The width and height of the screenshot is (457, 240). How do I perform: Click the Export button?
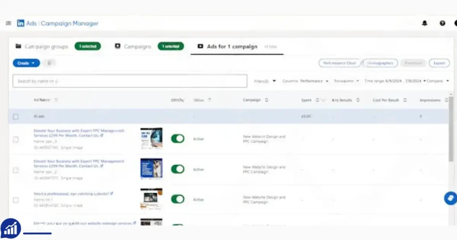pyautogui.click(x=439, y=63)
